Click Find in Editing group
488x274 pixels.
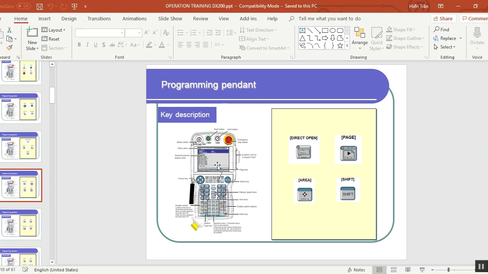(x=441, y=29)
